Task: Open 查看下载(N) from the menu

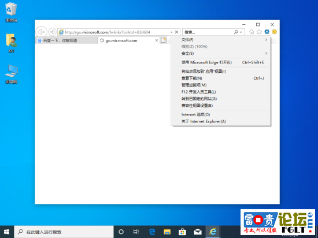Action: [221, 78]
